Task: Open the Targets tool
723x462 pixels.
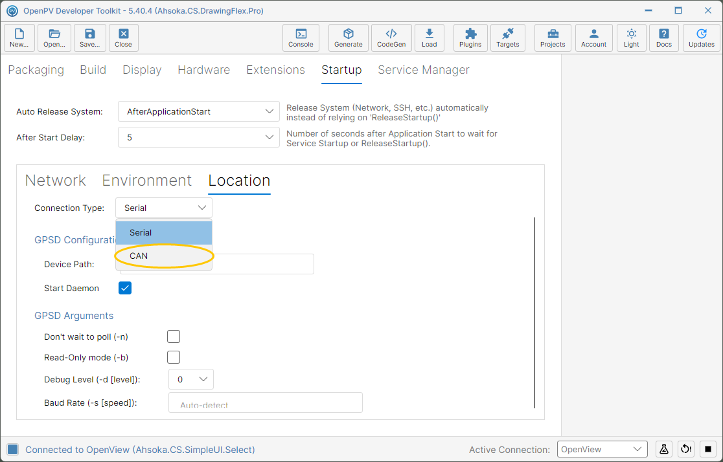Action: point(508,38)
